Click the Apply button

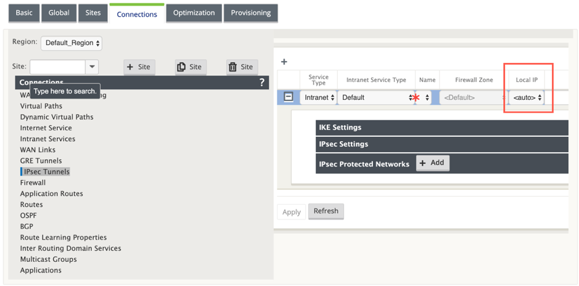click(x=291, y=212)
